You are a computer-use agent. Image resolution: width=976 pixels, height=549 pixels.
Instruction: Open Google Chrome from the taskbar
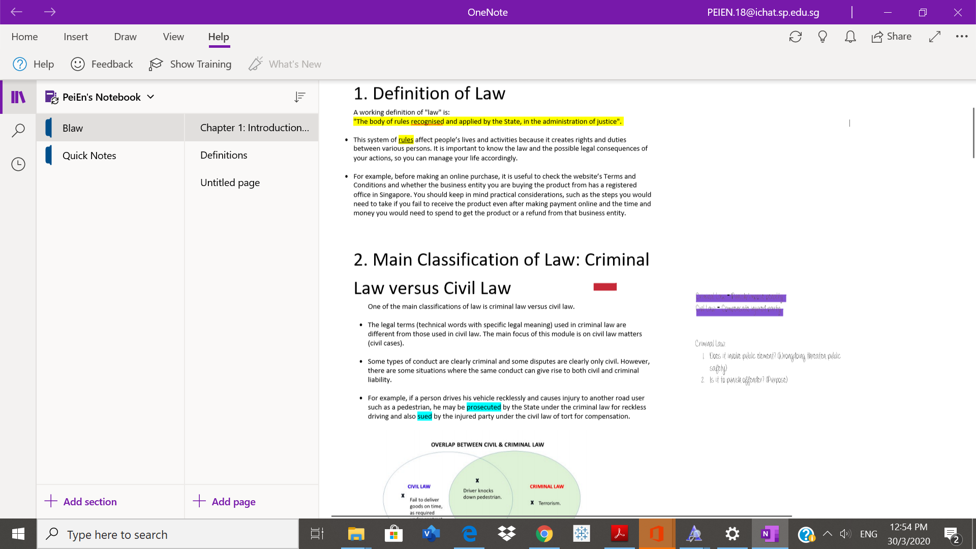point(544,534)
